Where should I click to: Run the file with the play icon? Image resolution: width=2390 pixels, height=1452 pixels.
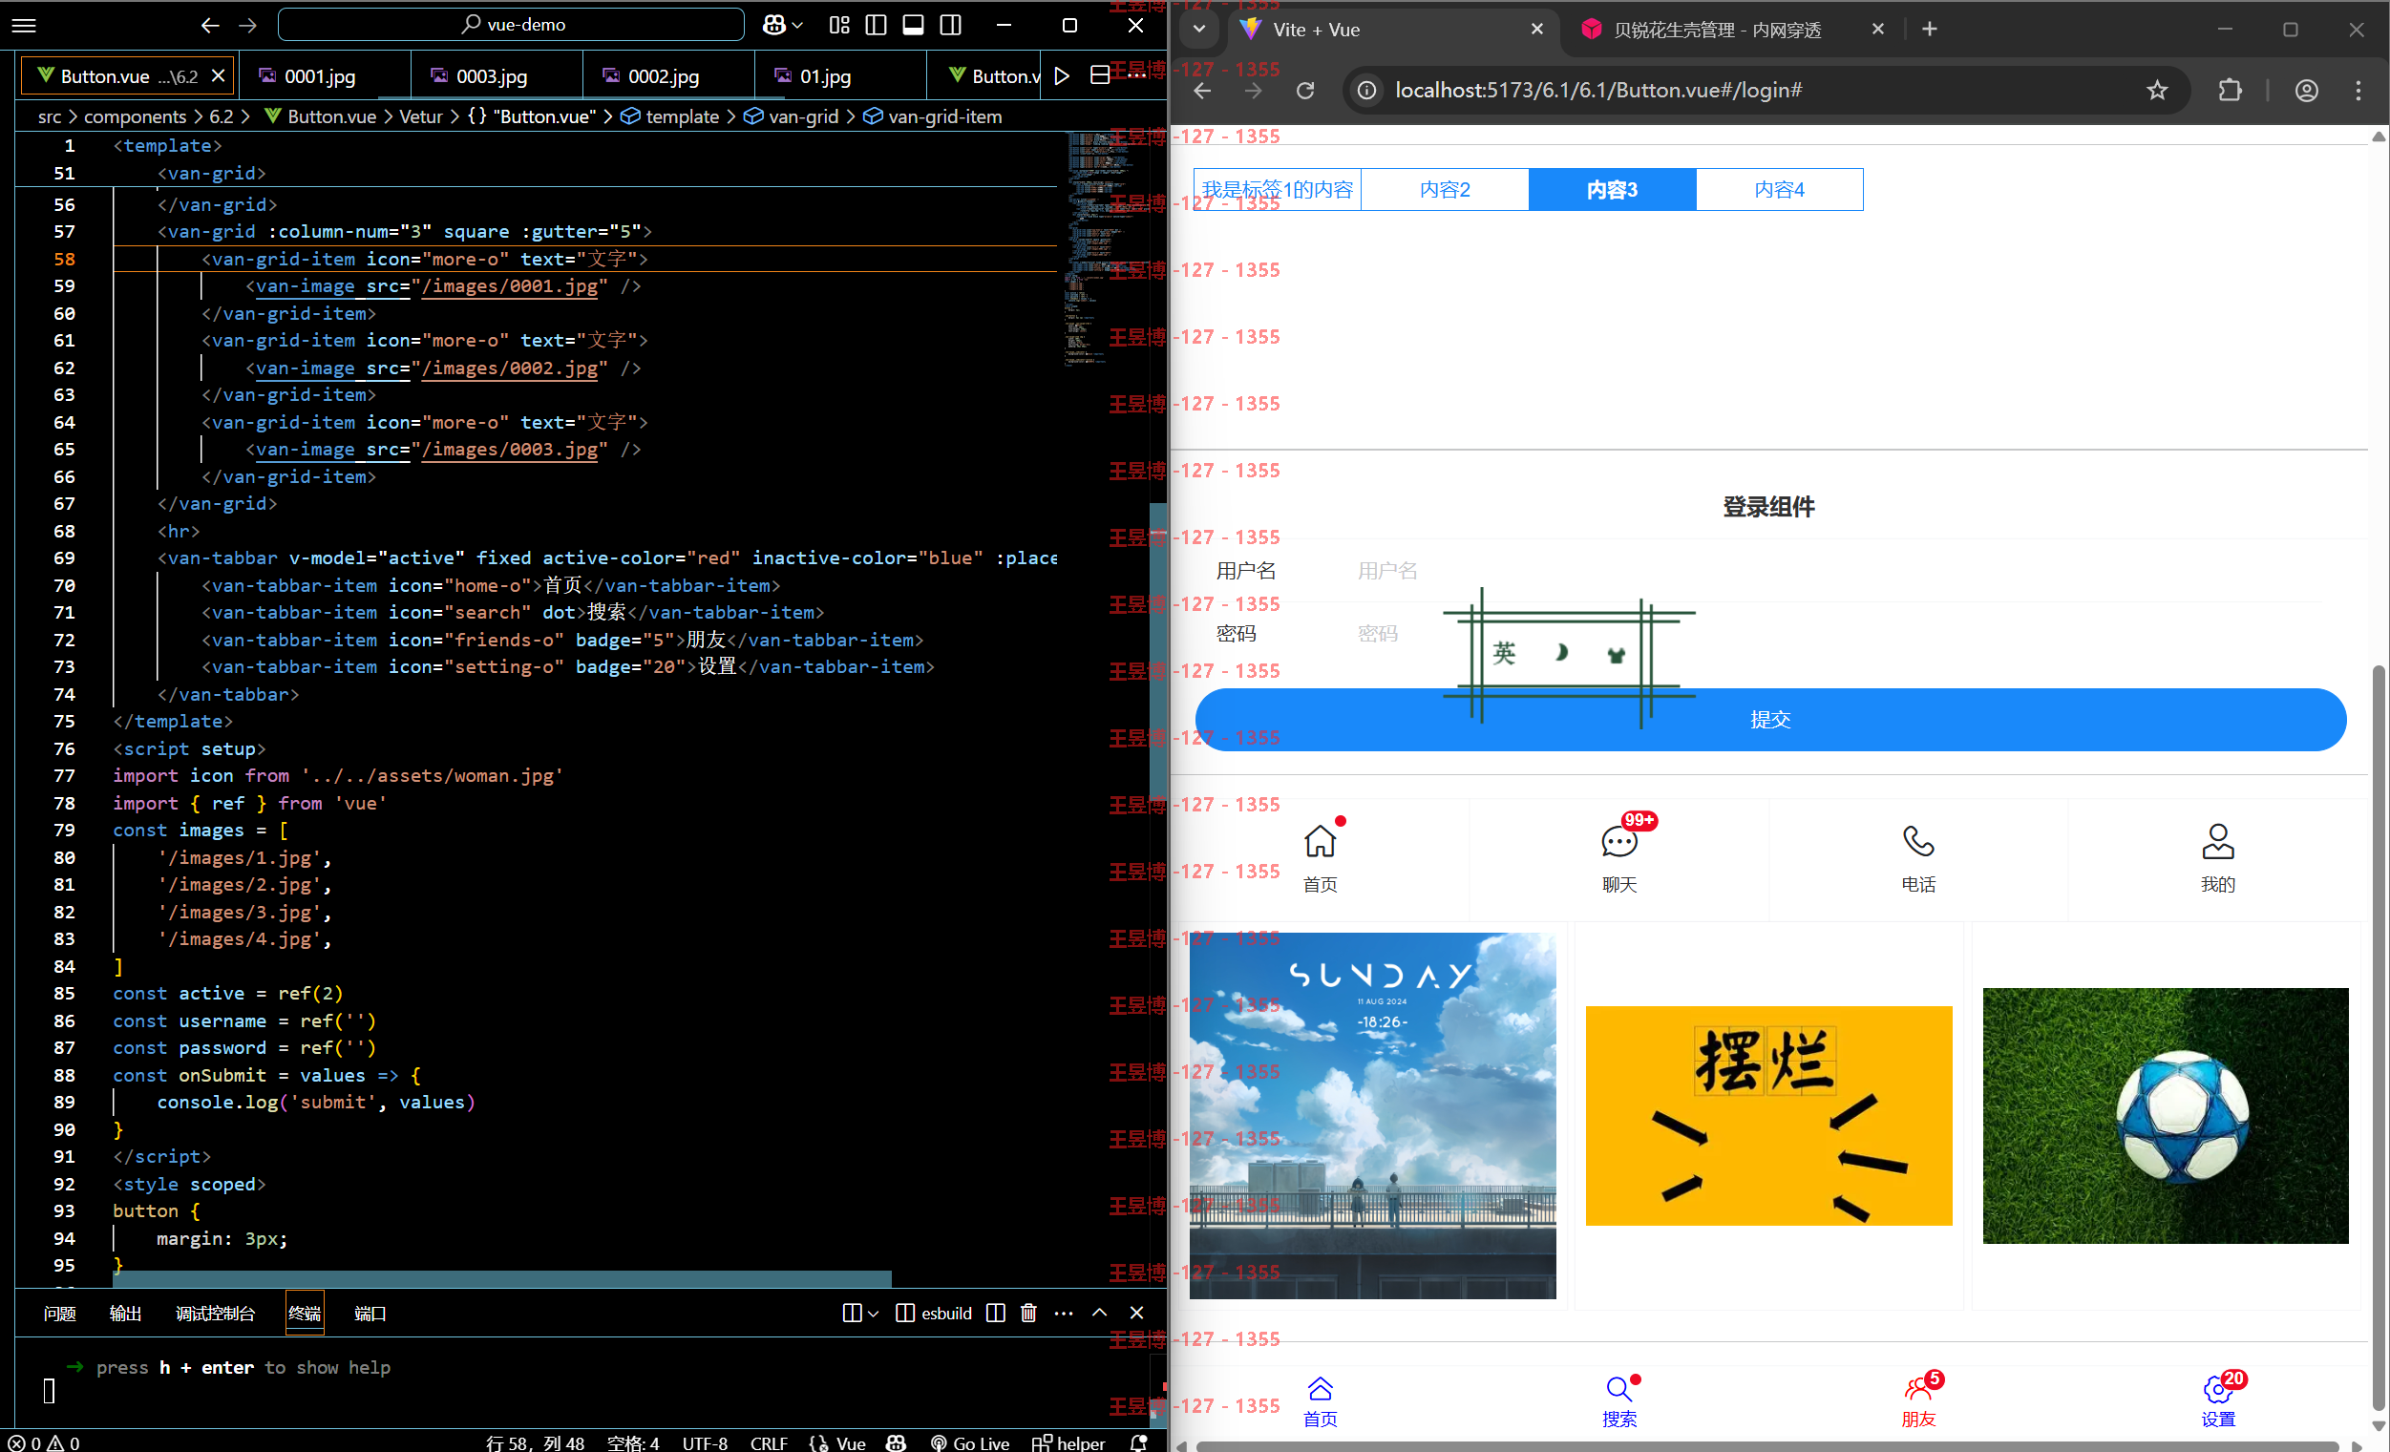click(1062, 75)
